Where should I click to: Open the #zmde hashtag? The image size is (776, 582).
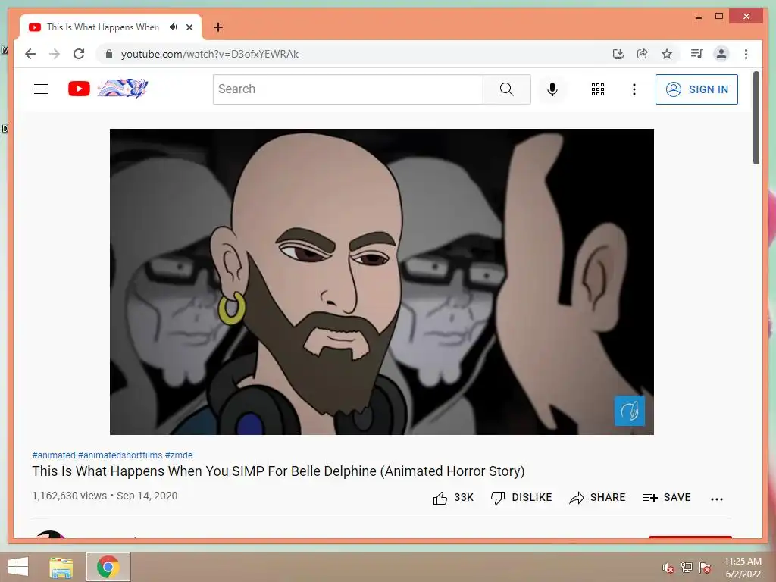179,455
